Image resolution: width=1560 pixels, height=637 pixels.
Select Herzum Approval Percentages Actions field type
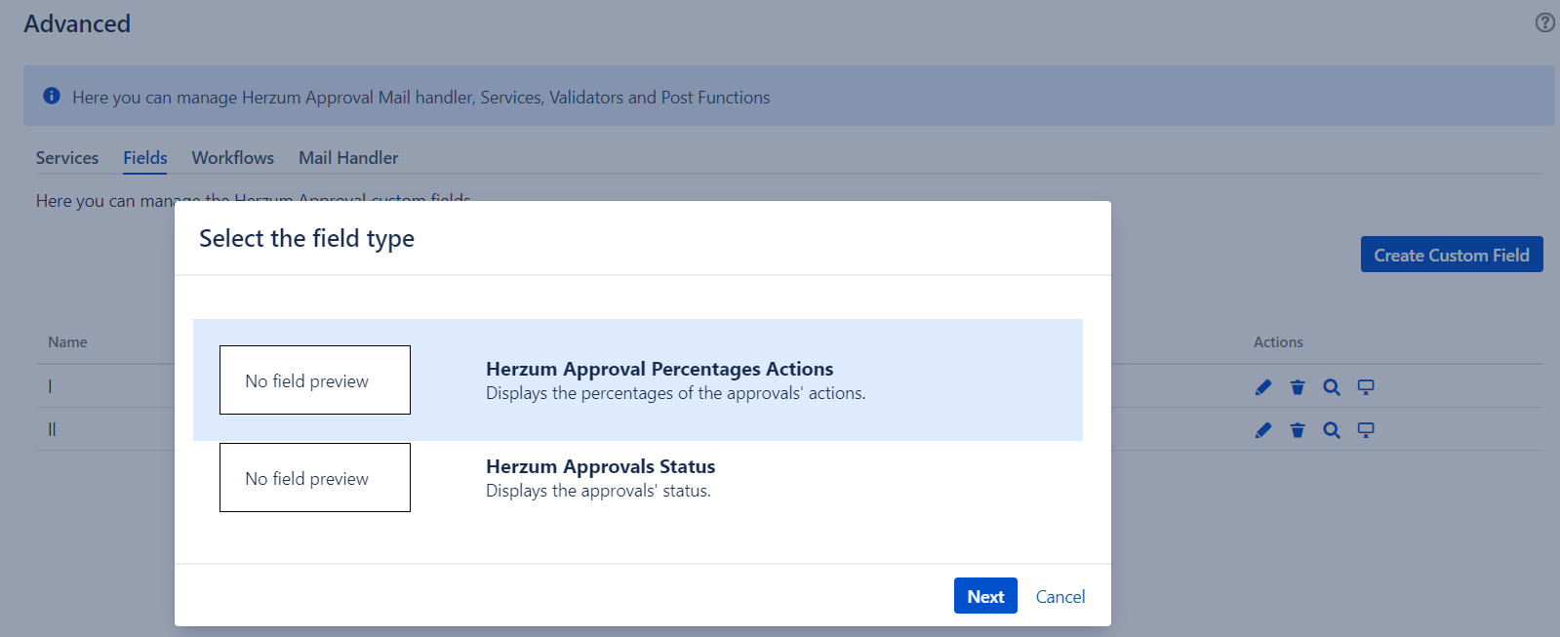660,370
